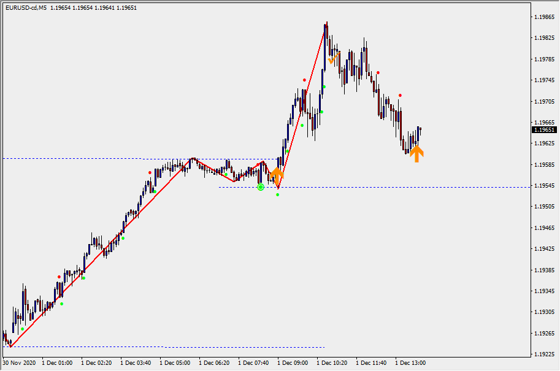Click the orange up arrow near 13:00
Screen dimensions: 560x371
pyautogui.click(x=416, y=153)
